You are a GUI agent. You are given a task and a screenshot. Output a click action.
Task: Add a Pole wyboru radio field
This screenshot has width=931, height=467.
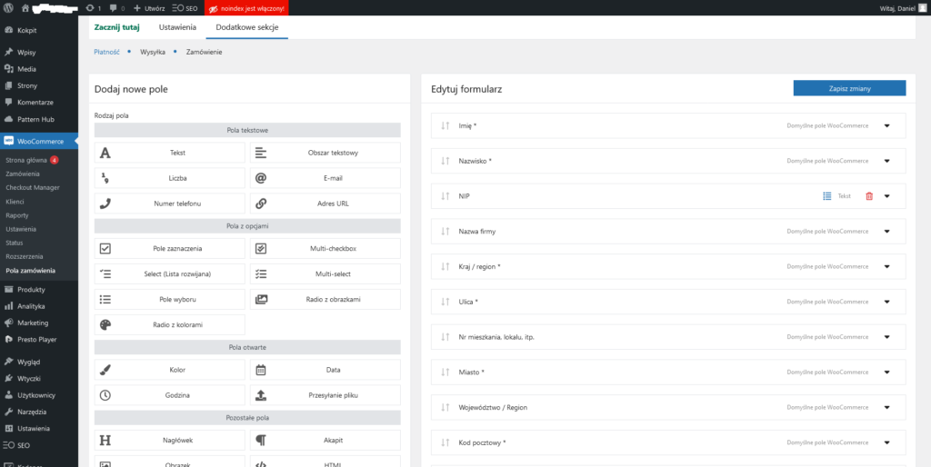169,300
